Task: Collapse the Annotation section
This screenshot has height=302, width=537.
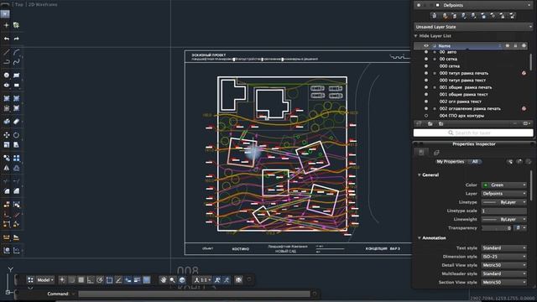Action: [x=420, y=238]
